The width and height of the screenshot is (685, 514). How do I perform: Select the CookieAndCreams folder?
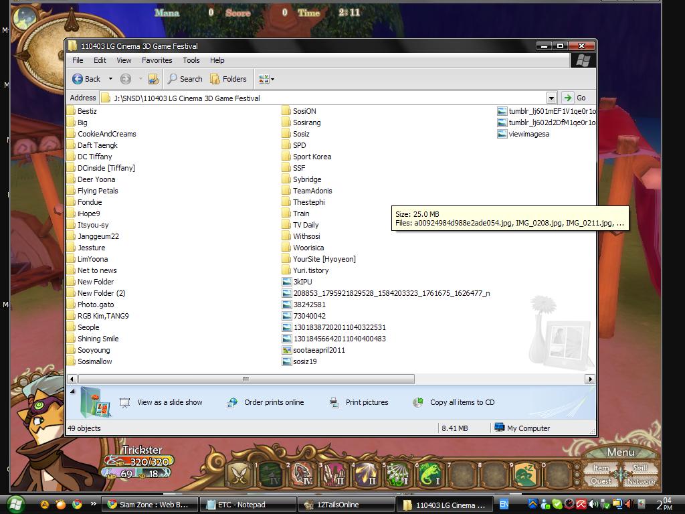102,134
